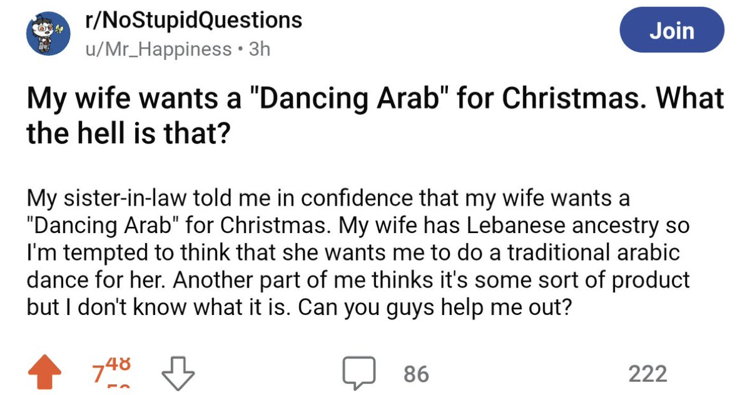Open the r/NoStupidQuestions subreddit name link
Image resolution: width=752 pixels, height=395 pixels.
[x=192, y=19]
